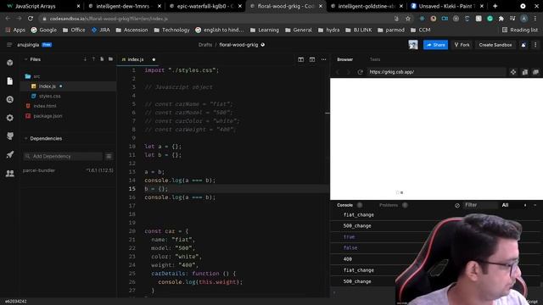Collapse the Dependencies section

(x=25, y=139)
